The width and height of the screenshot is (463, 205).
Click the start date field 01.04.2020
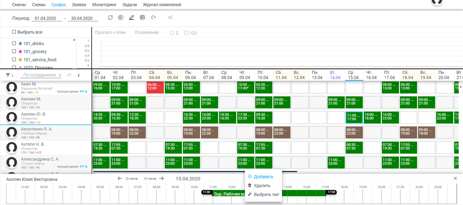point(47,18)
